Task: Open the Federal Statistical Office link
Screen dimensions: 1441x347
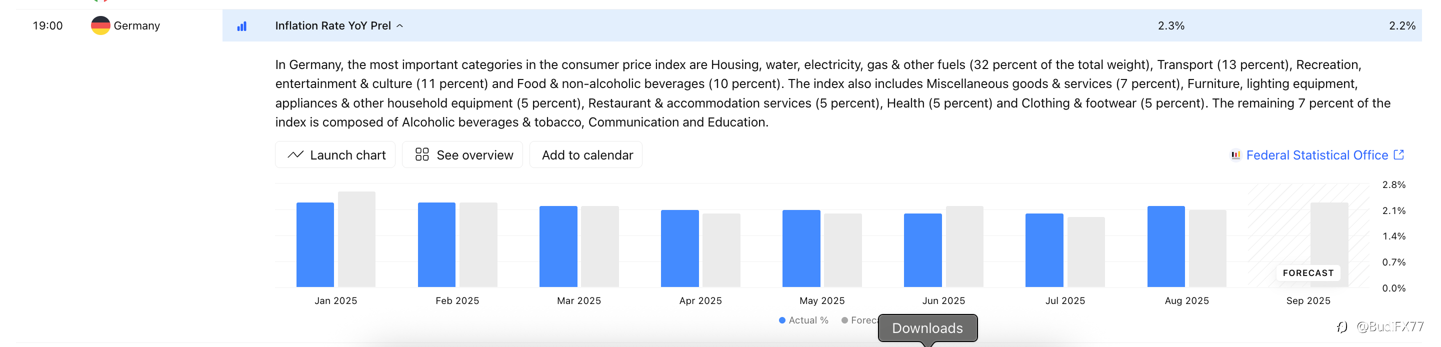Action: point(1317,155)
